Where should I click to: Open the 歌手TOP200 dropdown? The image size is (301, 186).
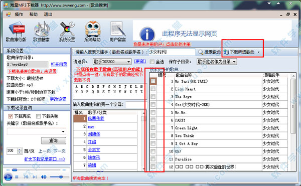point(112,62)
